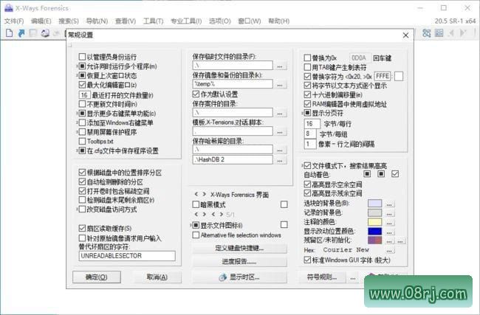Screen dimensions: 480x315
Task: Close the 常规设置 dialog
Action: click(405, 35)
